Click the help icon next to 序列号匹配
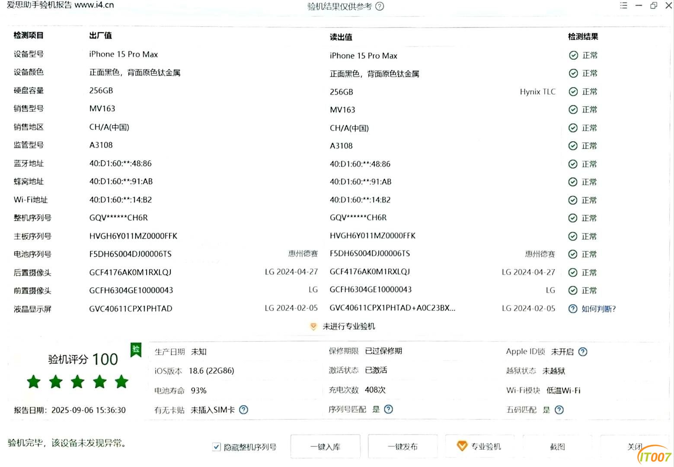 click(x=389, y=409)
